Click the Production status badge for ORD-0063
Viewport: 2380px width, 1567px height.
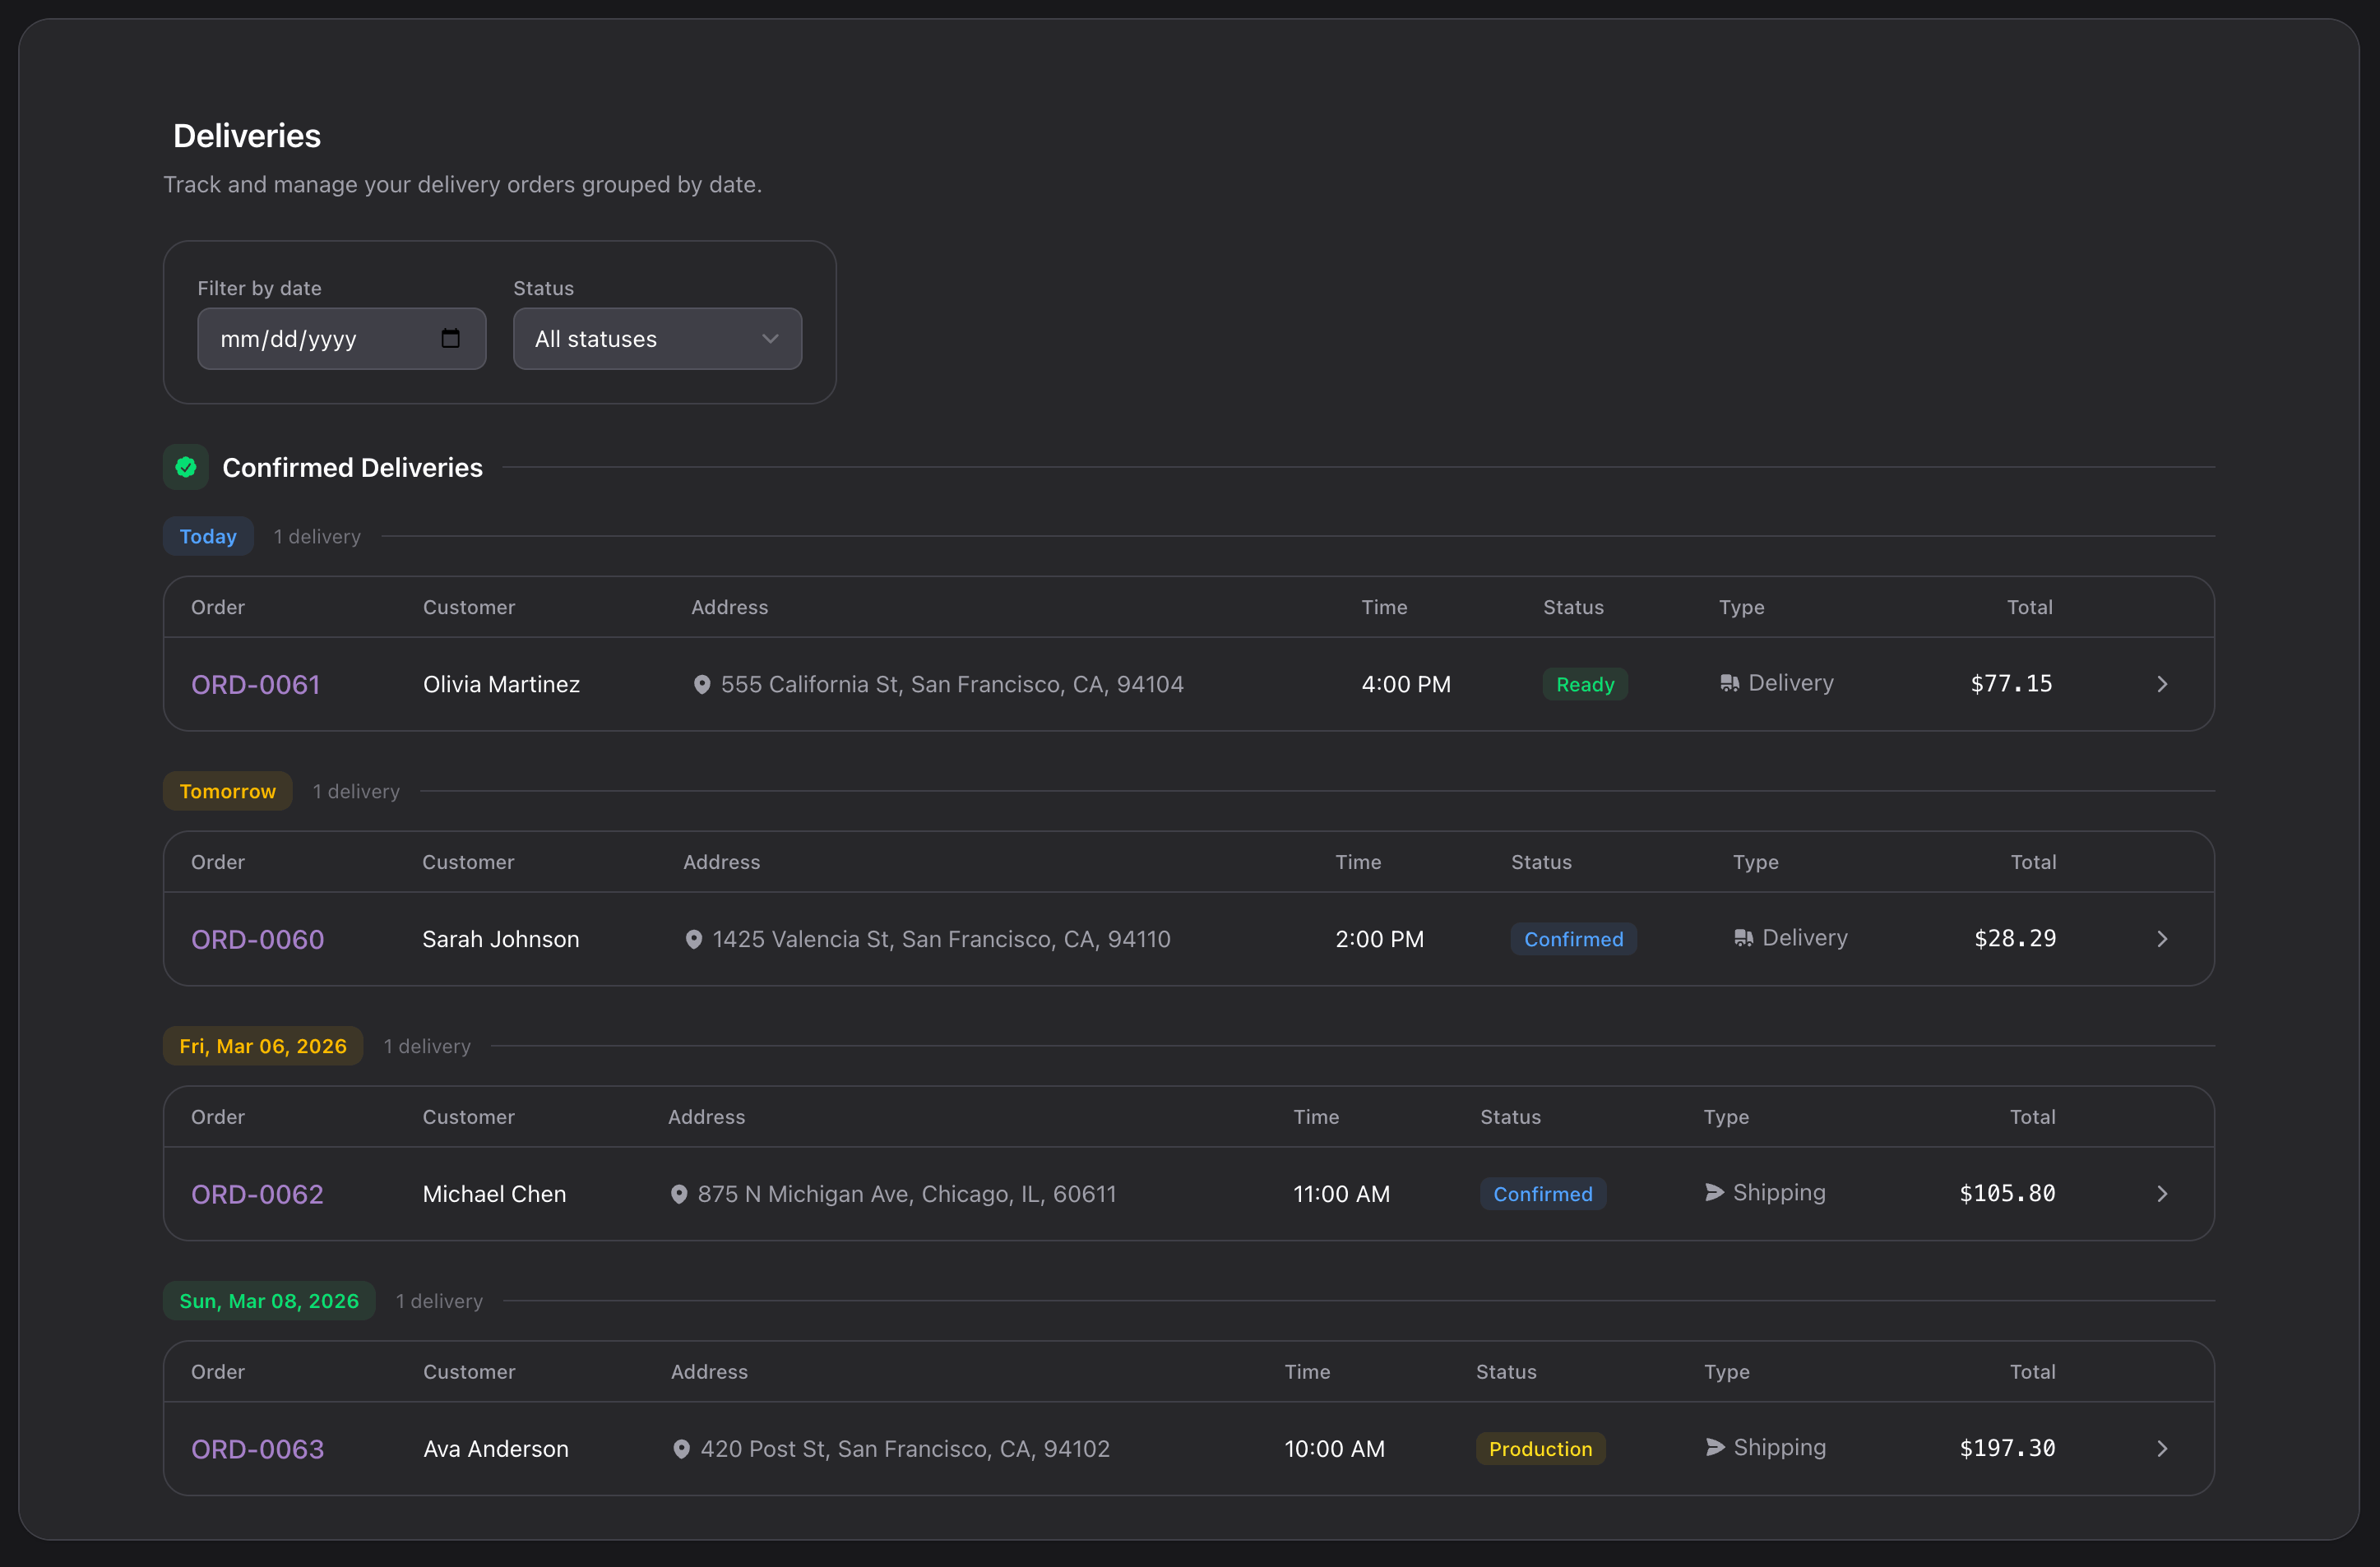(1540, 1448)
